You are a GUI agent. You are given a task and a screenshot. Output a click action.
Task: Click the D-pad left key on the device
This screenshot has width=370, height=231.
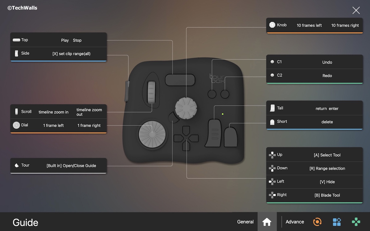(x=179, y=138)
